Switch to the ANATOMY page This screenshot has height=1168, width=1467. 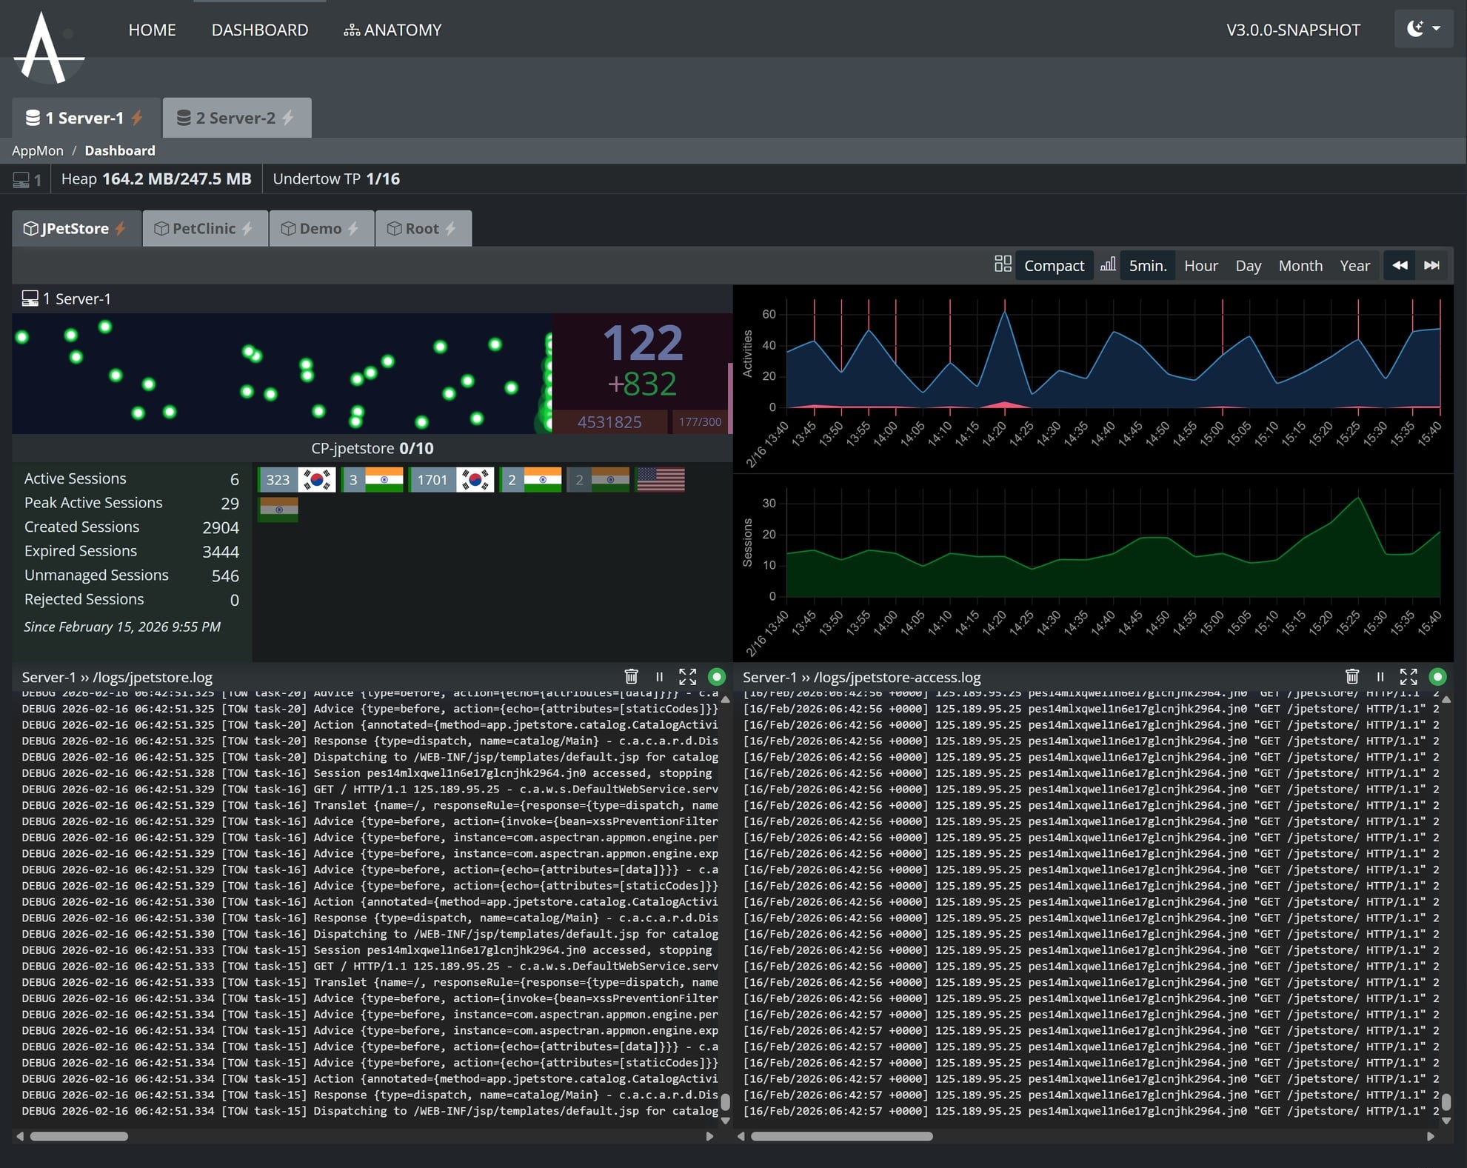coord(392,30)
